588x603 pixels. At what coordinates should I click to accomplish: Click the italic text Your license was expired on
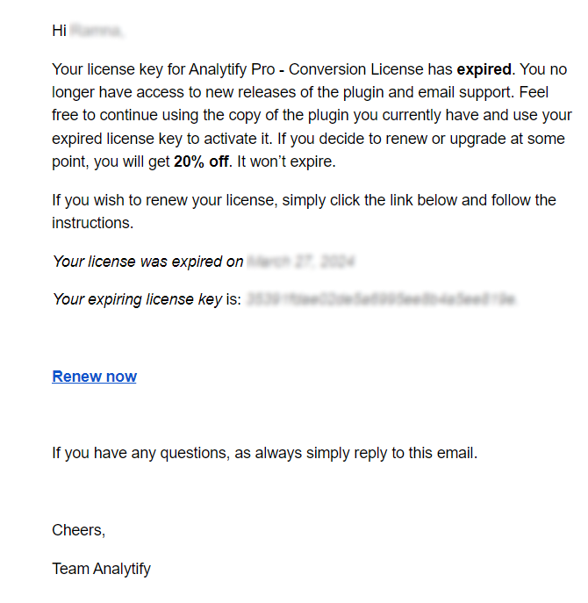pos(148,262)
